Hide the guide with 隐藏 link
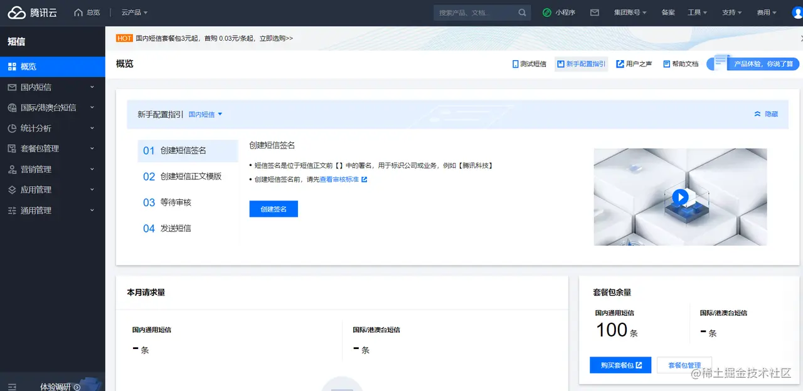Screen dimensions: 803x391 click(x=771, y=114)
